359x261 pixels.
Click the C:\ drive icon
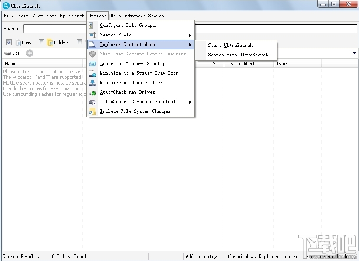[8, 53]
